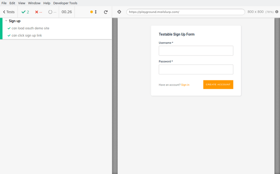Click the green passed tests checkmark counter

[x=25, y=12]
